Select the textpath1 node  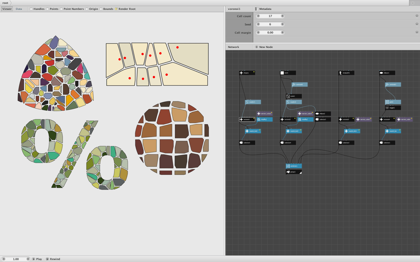tap(346, 73)
